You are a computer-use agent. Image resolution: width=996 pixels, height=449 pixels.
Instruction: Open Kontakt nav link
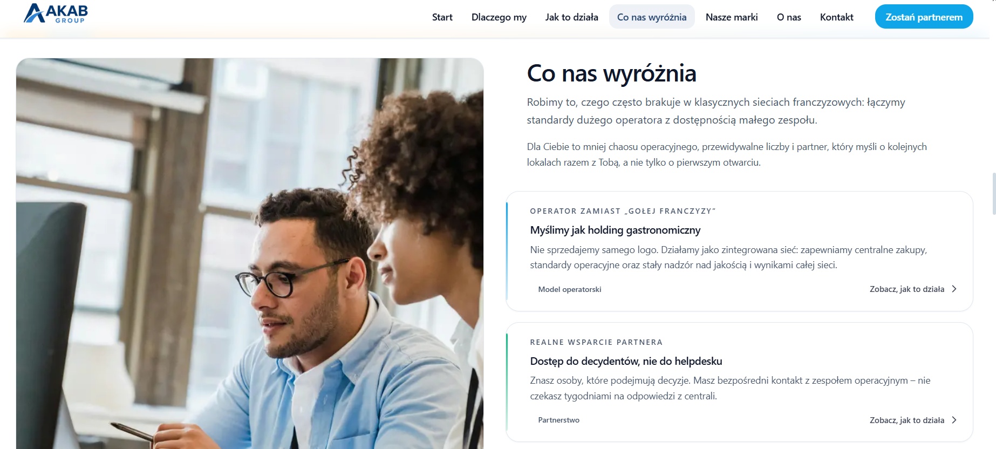coord(836,17)
